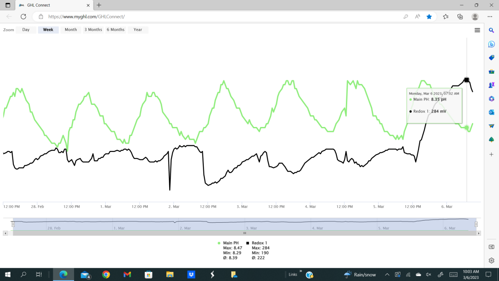Open the chart hamburger context menu
This screenshot has height=281, width=499.
click(x=477, y=30)
